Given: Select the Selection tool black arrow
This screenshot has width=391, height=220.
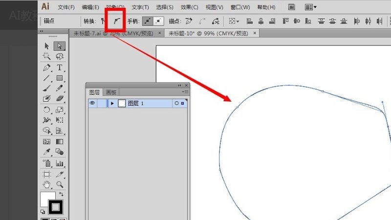Looking at the screenshot, I should 46,46.
